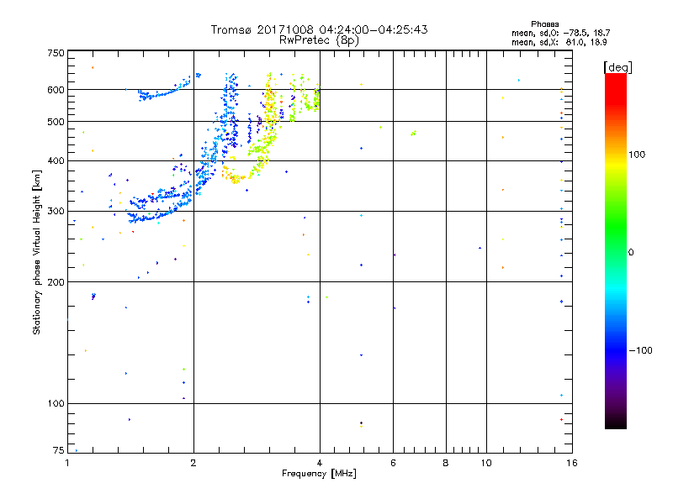Click the y-axis tick label '200'
The width and height of the screenshot is (673, 504).
click(56, 282)
